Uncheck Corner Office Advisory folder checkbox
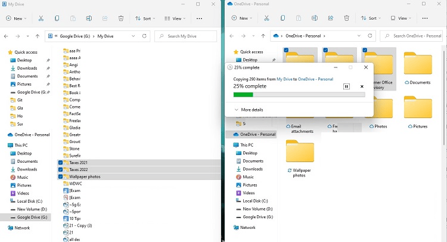This screenshot has width=447, height=242. [x=365, y=50]
